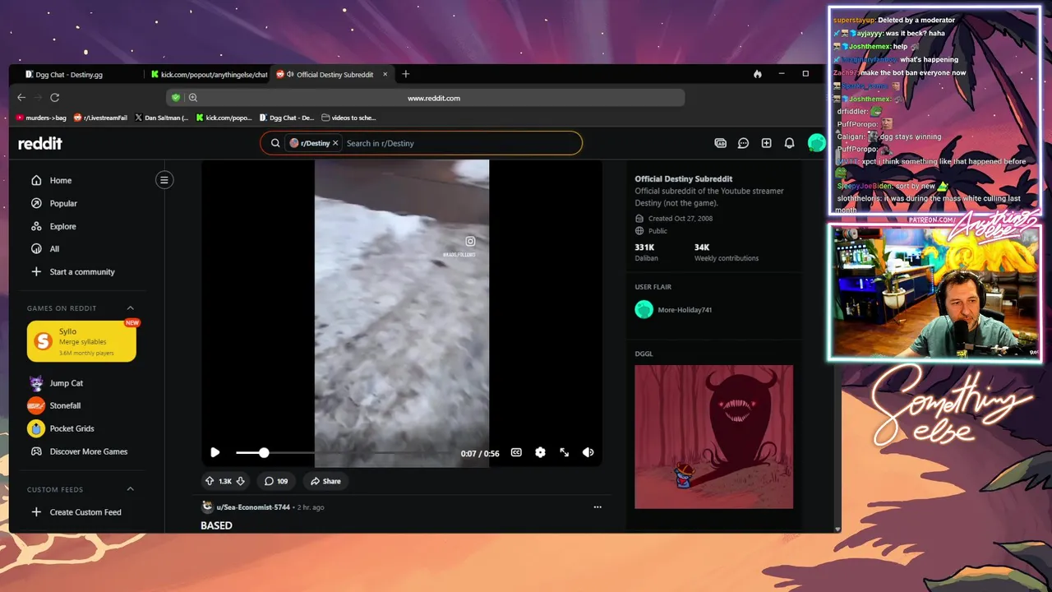This screenshot has height=592, width=1052.
Task: Collapse the Custom Feeds section
Action: [130, 489]
